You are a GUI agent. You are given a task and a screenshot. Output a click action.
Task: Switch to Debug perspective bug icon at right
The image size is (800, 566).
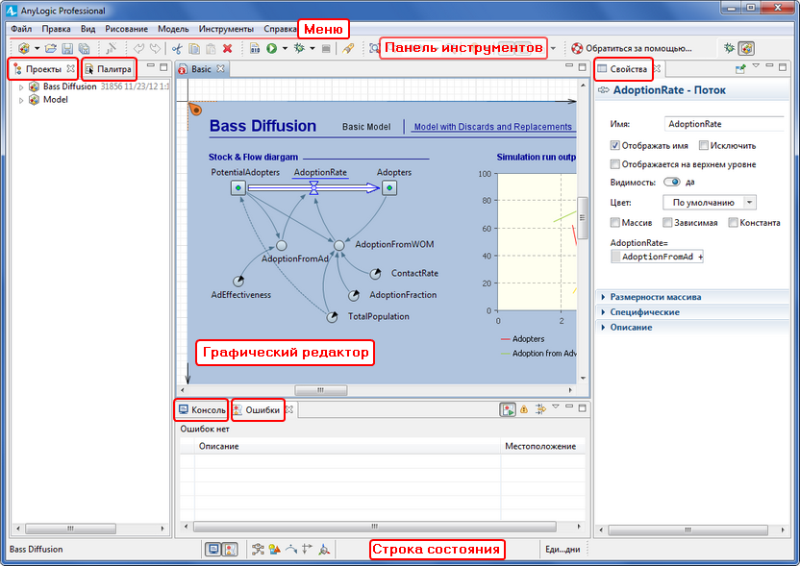(x=729, y=48)
